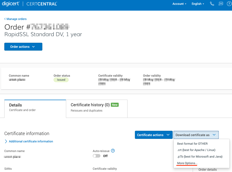
Task: Expand the Certificate actions dropdown
Action: pyautogui.click(x=154, y=135)
